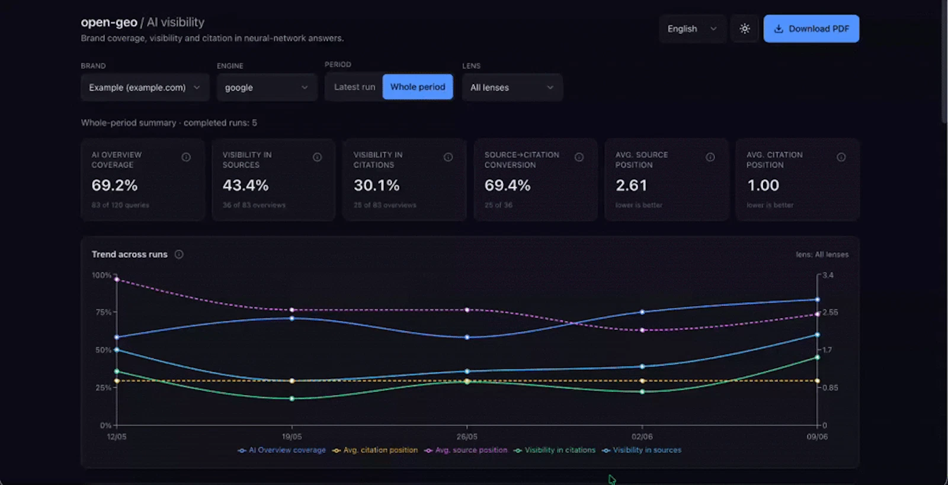Click the 43.4% visibility in sources value
Image resolution: width=948 pixels, height=485 pixels.
click(245, 185)
